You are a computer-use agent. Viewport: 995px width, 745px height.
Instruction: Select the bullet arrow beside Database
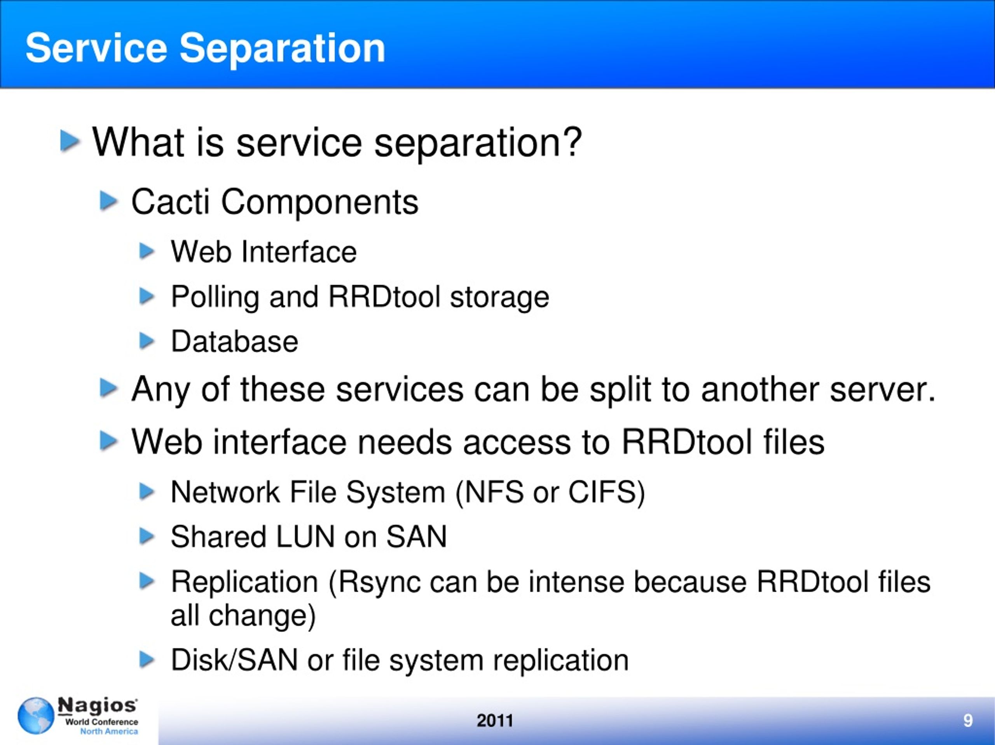147,340
